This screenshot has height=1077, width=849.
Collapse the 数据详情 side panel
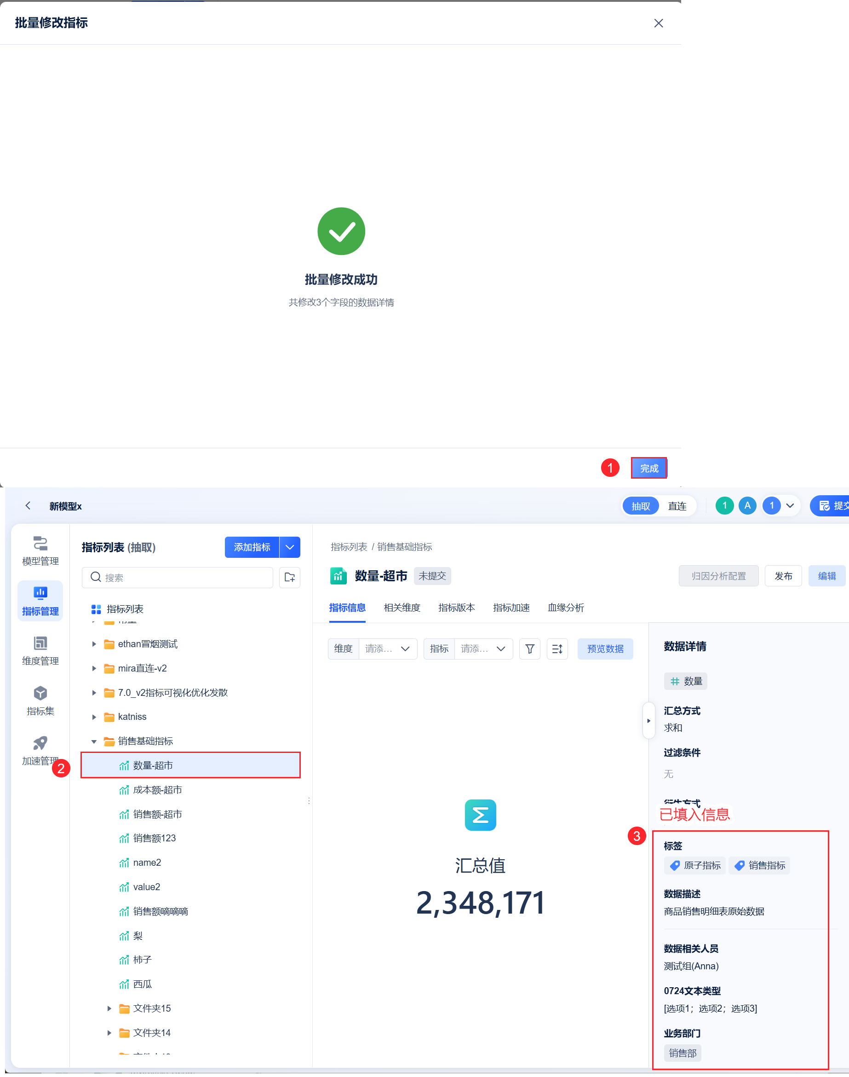click(x=648, y=720)
